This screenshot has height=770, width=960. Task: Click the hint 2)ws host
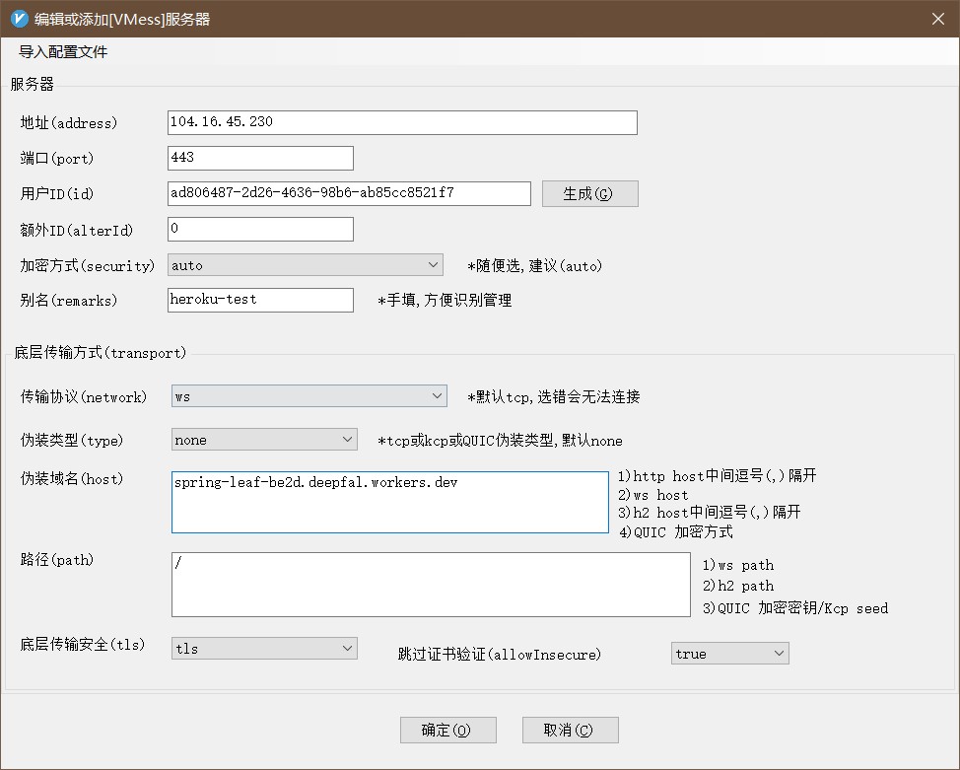pyautogui.click(x=653, y=495)
